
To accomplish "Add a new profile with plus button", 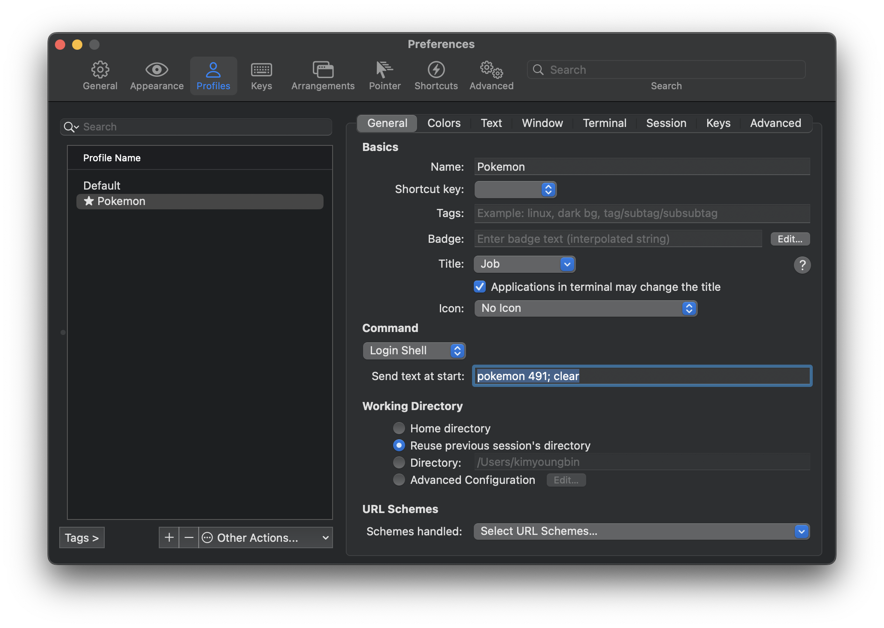I will 169,537.
